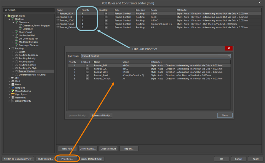Click the Fanout_LCC rule icon in main list

pos(58,17)
